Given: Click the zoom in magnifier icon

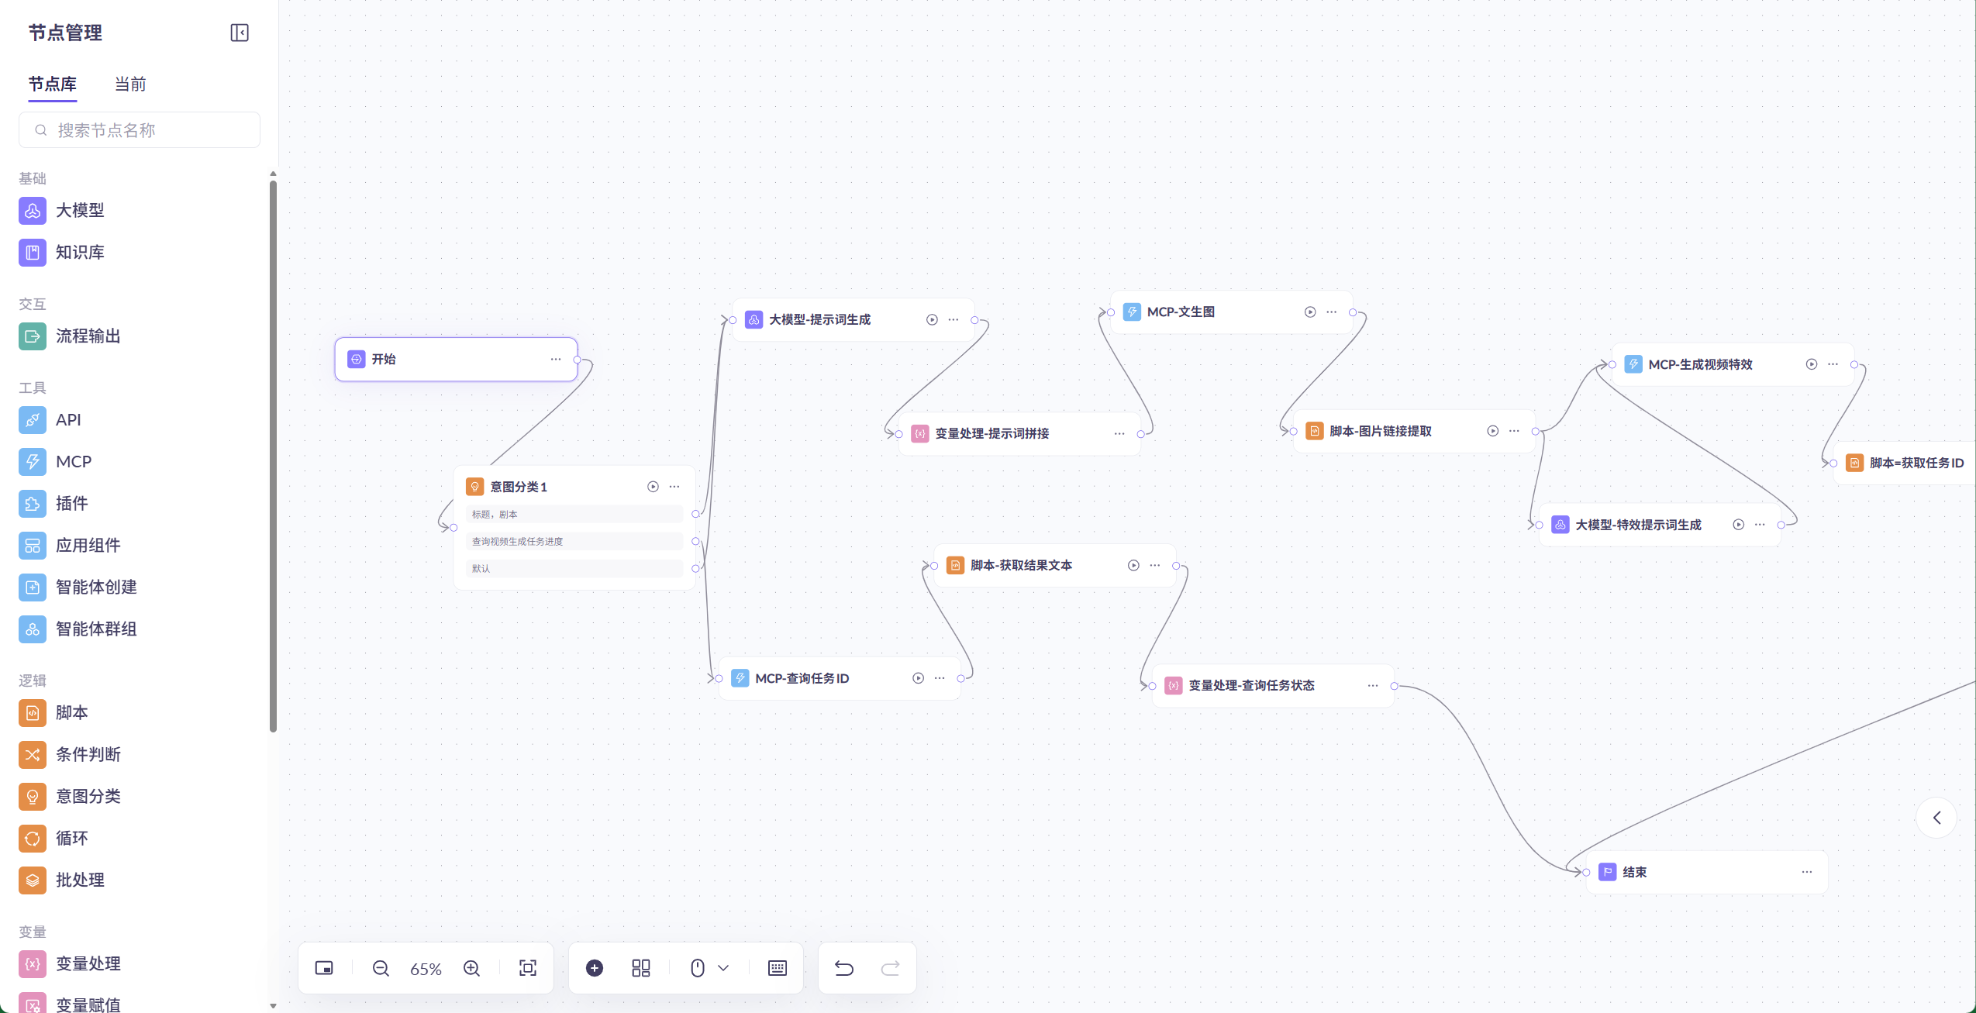Looking at the screenshot, I should tap(471, 968).
